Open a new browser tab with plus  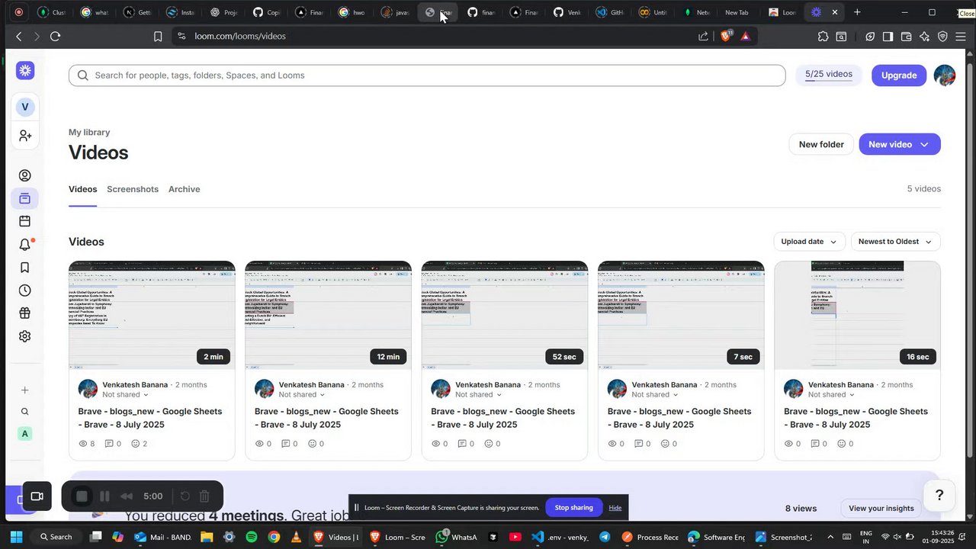click(x=857, y=12)
